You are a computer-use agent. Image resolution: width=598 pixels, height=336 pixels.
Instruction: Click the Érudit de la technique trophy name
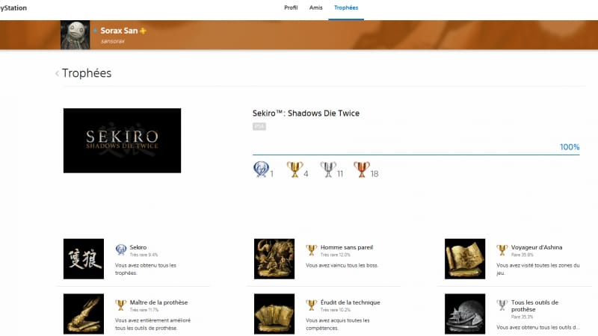[350, 302]
